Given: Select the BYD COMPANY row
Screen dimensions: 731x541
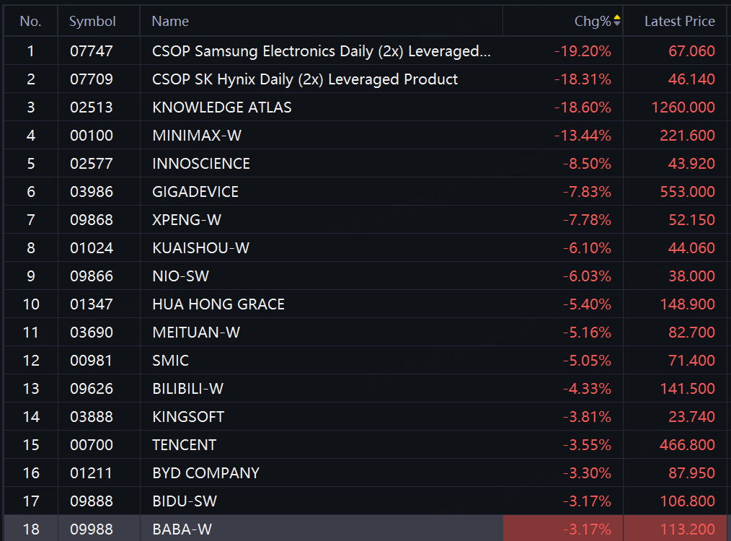Looking at the screenshot, I should pyautogui.click(x=365, y=473).
